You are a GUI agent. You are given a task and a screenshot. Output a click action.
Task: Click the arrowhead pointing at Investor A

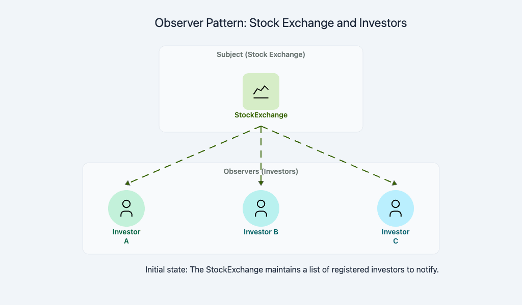[x=127, y=183]
